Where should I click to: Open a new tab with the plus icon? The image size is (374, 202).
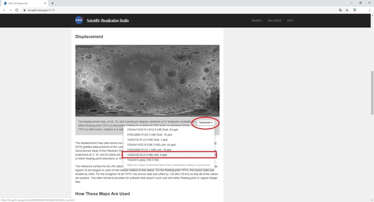coord(52,3)
